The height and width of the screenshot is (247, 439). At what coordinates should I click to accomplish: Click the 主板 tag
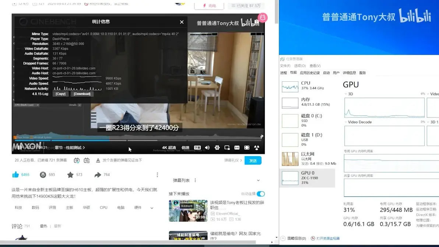(70, 208)
